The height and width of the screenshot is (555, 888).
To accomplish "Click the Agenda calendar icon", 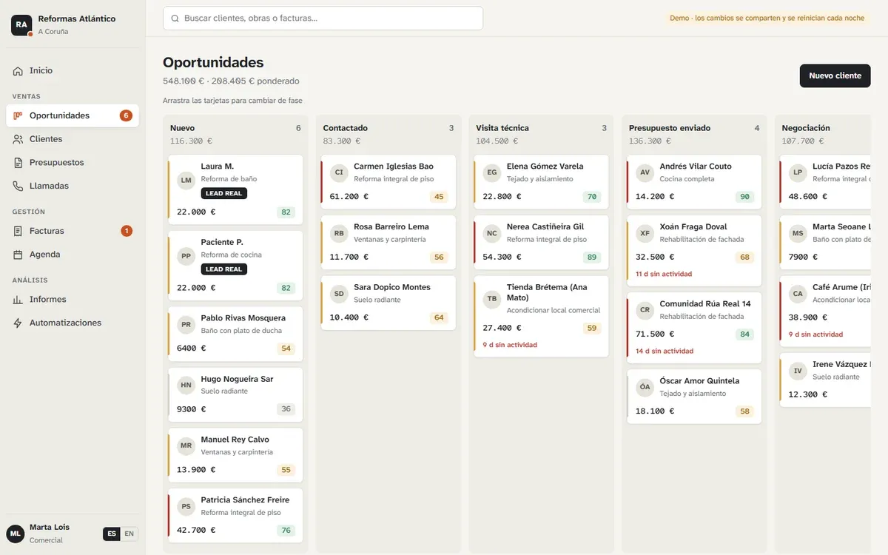I will [18, 255].
